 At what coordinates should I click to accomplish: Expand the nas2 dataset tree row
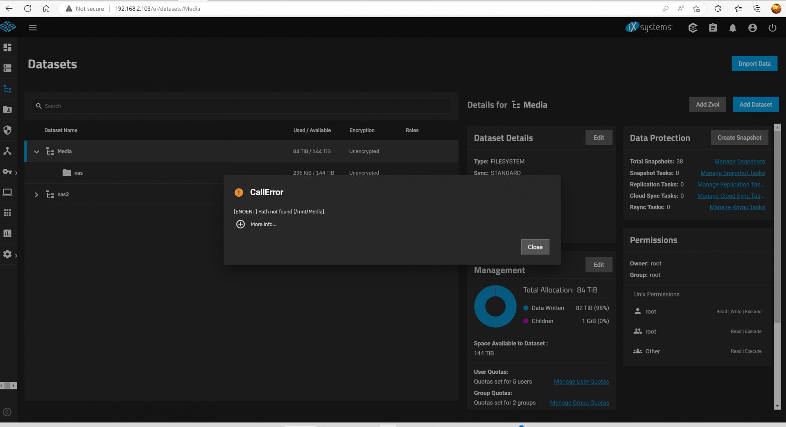click(36, 195)
